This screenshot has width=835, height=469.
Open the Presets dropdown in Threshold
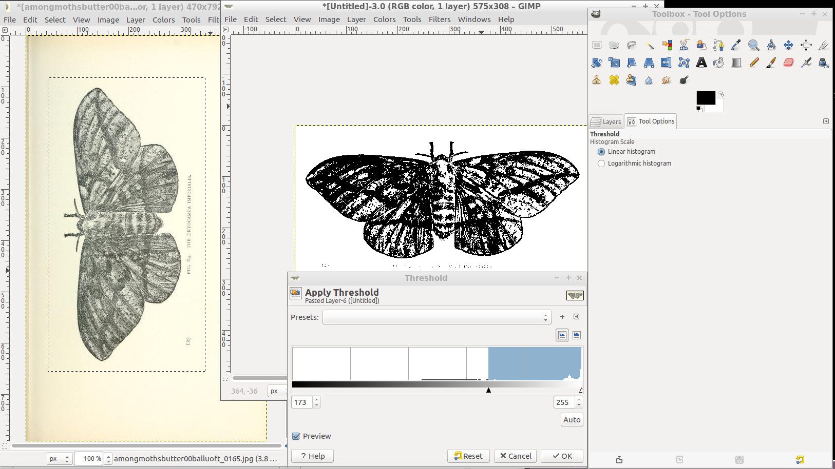437,317
